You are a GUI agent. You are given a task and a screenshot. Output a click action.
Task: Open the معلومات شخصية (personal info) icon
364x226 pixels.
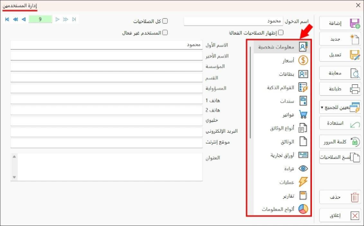pos(303,47)
